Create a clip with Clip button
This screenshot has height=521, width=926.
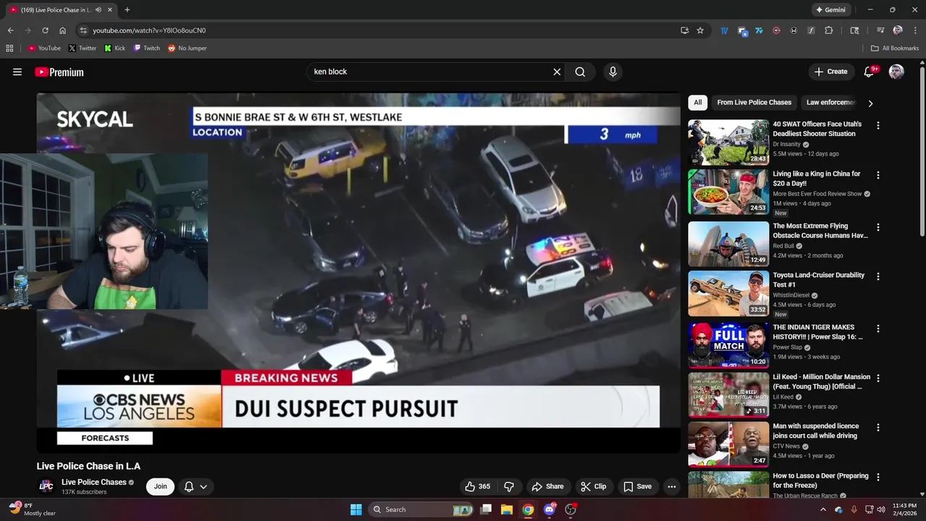593,486
